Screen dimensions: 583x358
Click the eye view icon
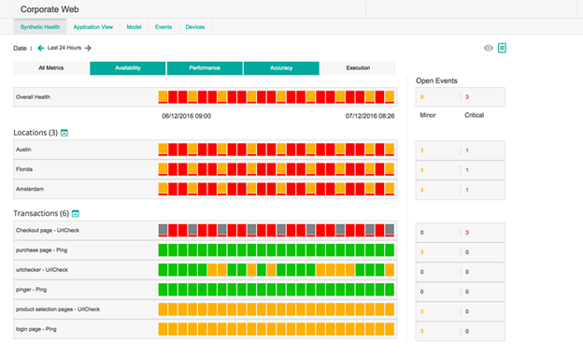(489, 48)
